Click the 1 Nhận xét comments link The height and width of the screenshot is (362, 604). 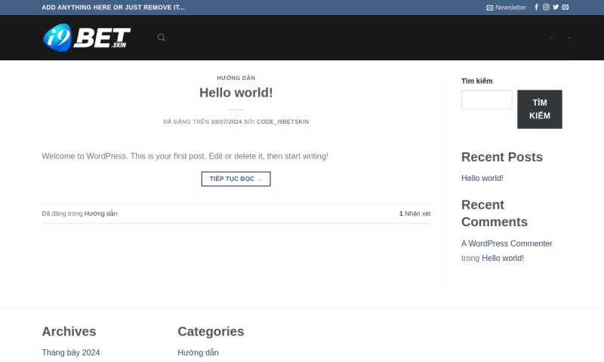pyautogui.click(x=414, y=213)
